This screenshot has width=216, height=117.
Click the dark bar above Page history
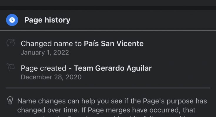108,8
